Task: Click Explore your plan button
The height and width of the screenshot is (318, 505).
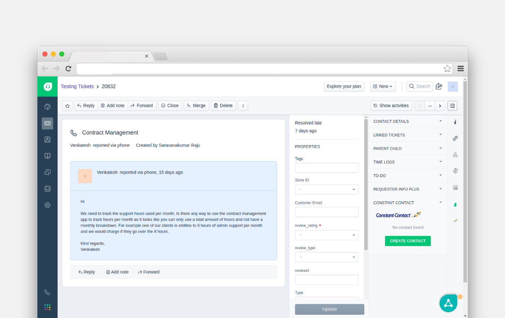Action: (344, 86)
